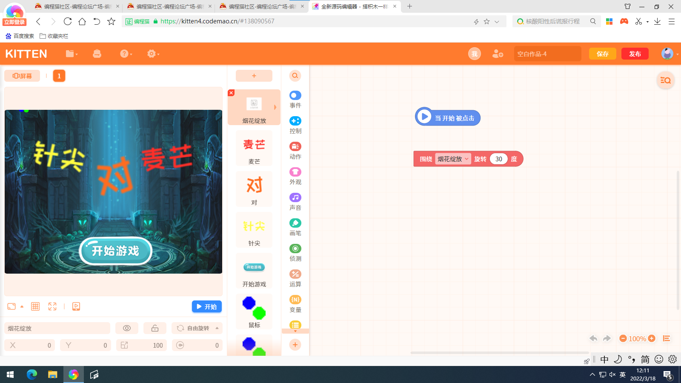Viewport: 681px width, 383px height.
Task: Edit the project name field 空白作品-4
Action: pyautogui.click(x=547, y=54)
